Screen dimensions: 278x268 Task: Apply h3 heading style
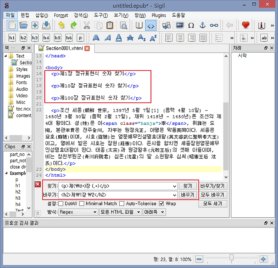pos(35,38)
